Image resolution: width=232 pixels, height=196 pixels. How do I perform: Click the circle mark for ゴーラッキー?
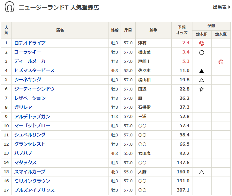click(201, 53)
